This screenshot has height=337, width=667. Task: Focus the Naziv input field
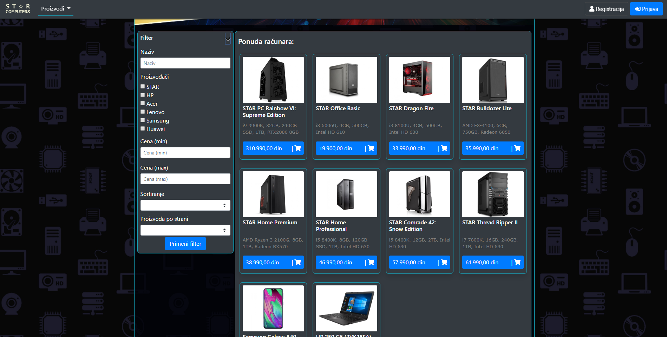(185, 63)
